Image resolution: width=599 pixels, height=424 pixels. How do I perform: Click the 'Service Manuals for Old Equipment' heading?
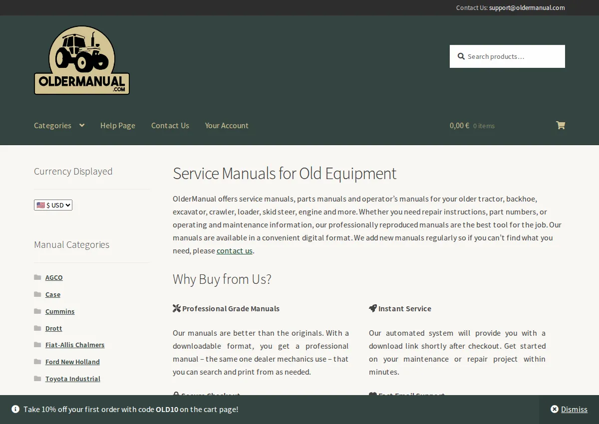285,173
